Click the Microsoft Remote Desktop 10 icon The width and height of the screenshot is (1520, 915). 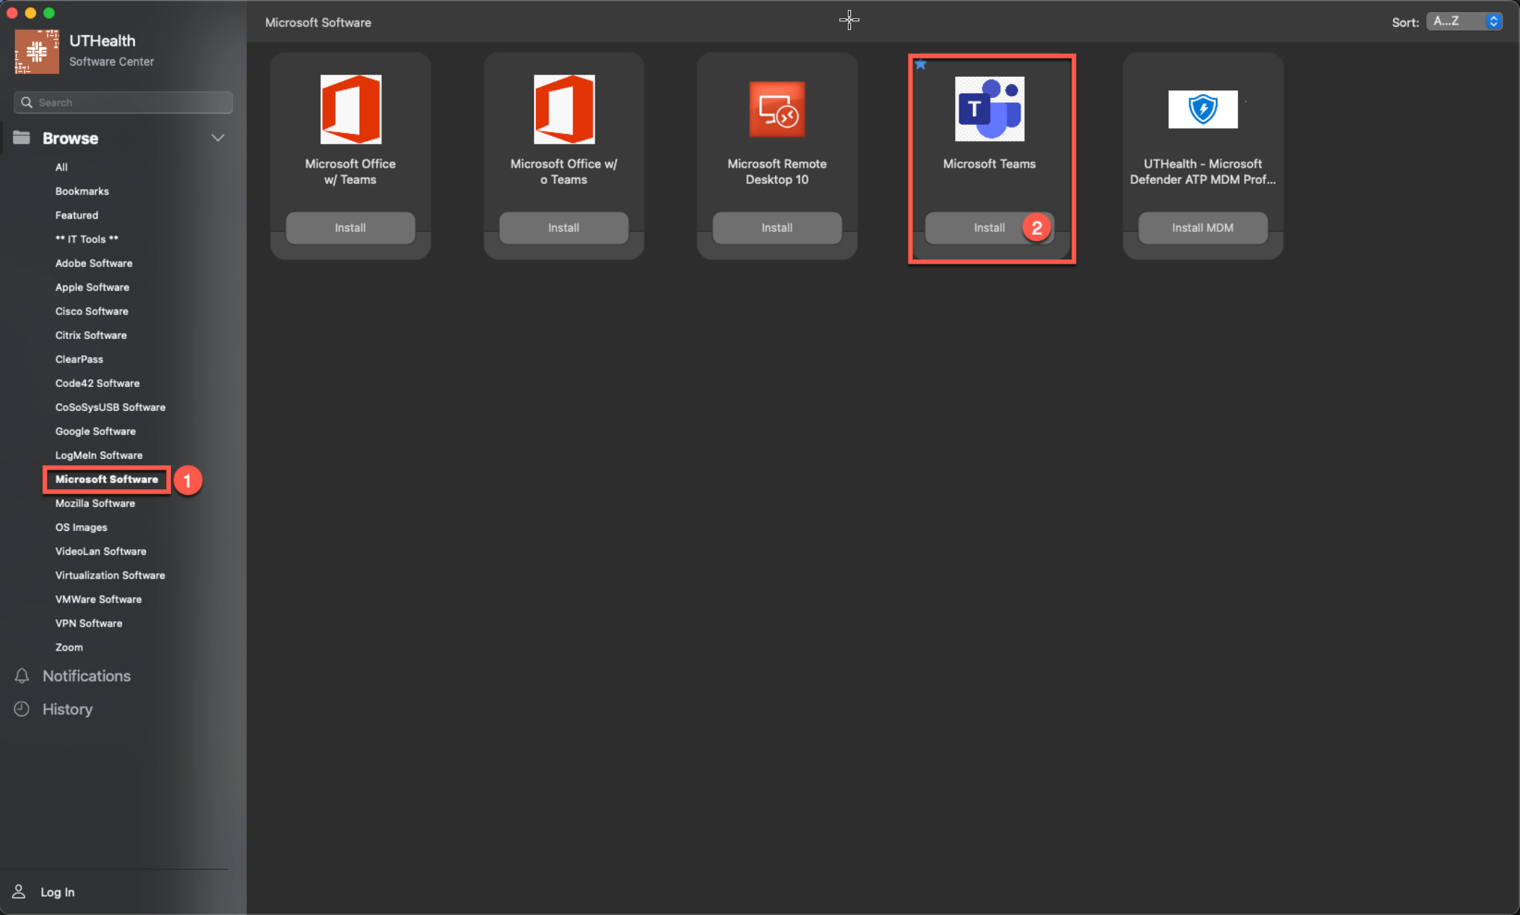[x=777, y=109]
